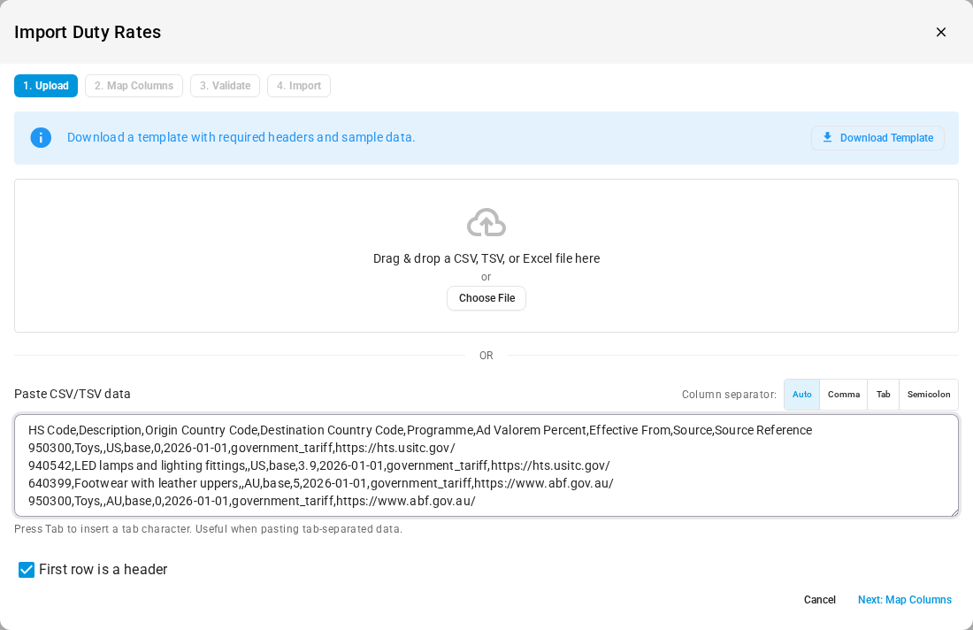Viewport: 973px width, 630px height.
Task: Go to the 4. Import step
Action: 299,86
